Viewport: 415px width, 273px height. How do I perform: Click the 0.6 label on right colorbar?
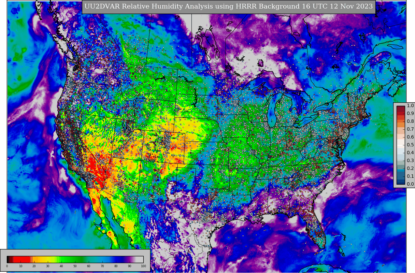tap(410, 137)
